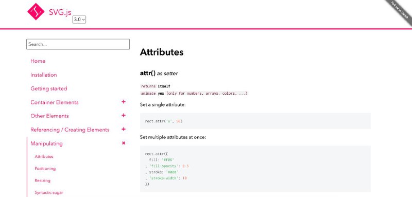This screenshot has width=412, height=197.
Task: Open the Resizing submenu link
Action: [x=43, y=181]
